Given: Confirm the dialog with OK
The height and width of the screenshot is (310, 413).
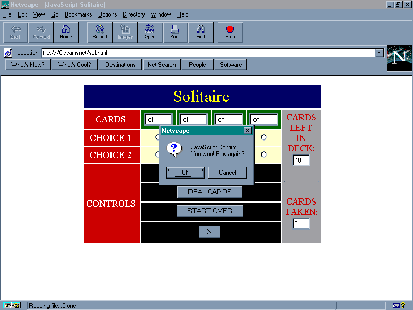Looking at the screenshot, I should pos(185,173).
